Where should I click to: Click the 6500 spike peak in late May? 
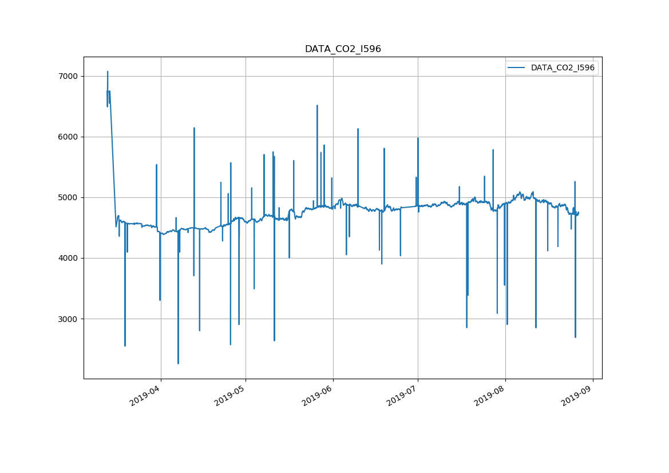coord(317,106)
